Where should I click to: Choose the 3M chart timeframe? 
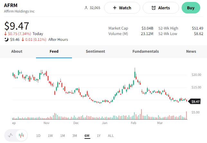[x=75, y=136]
